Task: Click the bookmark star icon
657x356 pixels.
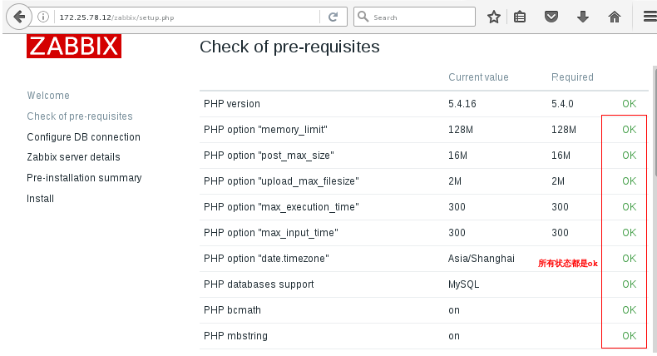Action: pyautogui.click(x=494, y=17)
